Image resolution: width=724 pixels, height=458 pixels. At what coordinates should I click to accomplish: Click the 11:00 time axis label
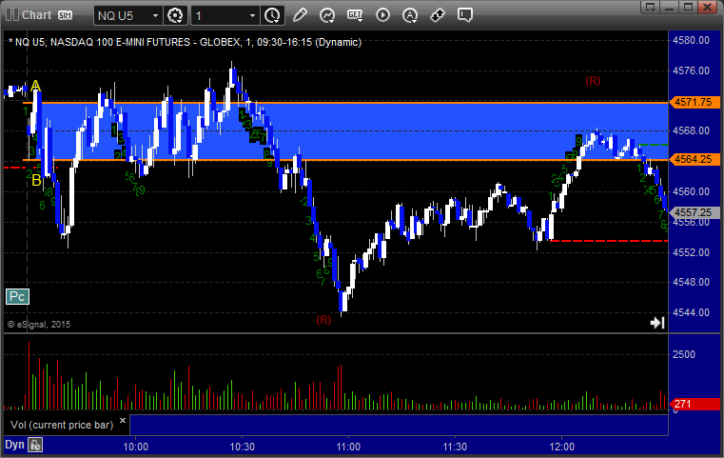(348, 447)
